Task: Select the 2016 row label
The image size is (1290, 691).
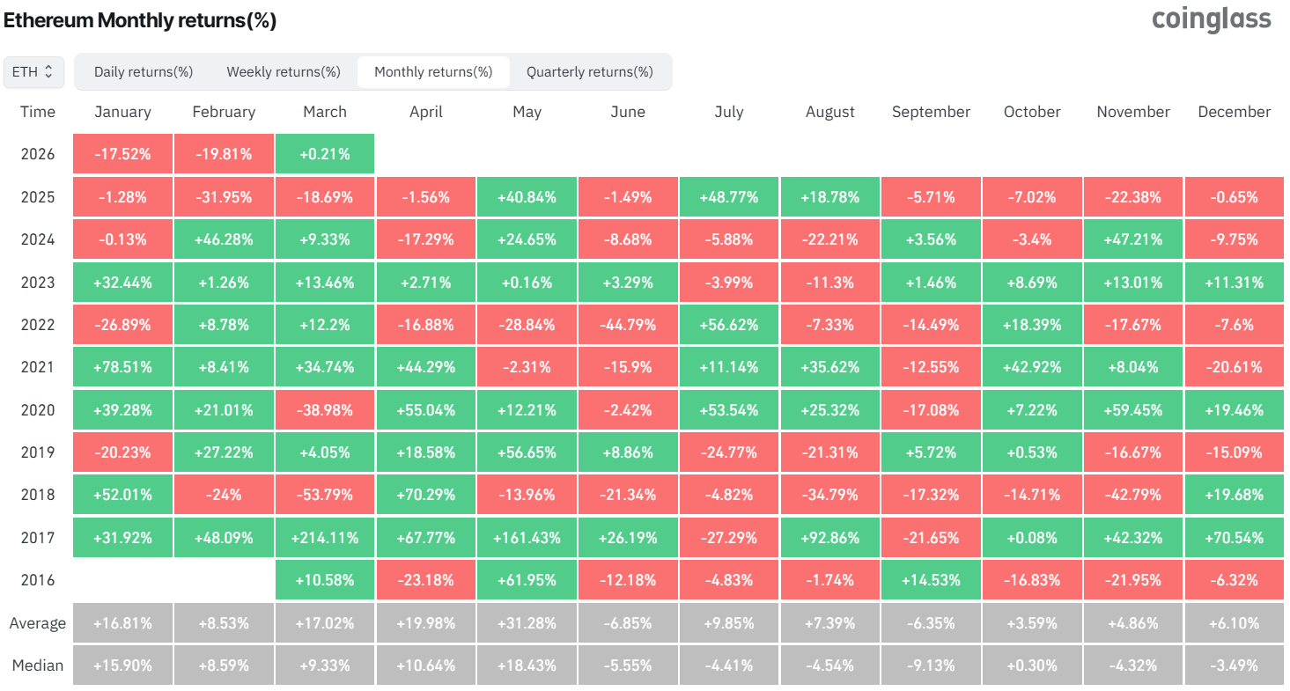Action: [37, 580]
